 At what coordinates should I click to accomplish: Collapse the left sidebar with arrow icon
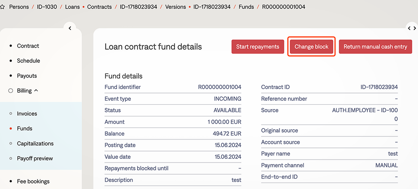(70, 28)
